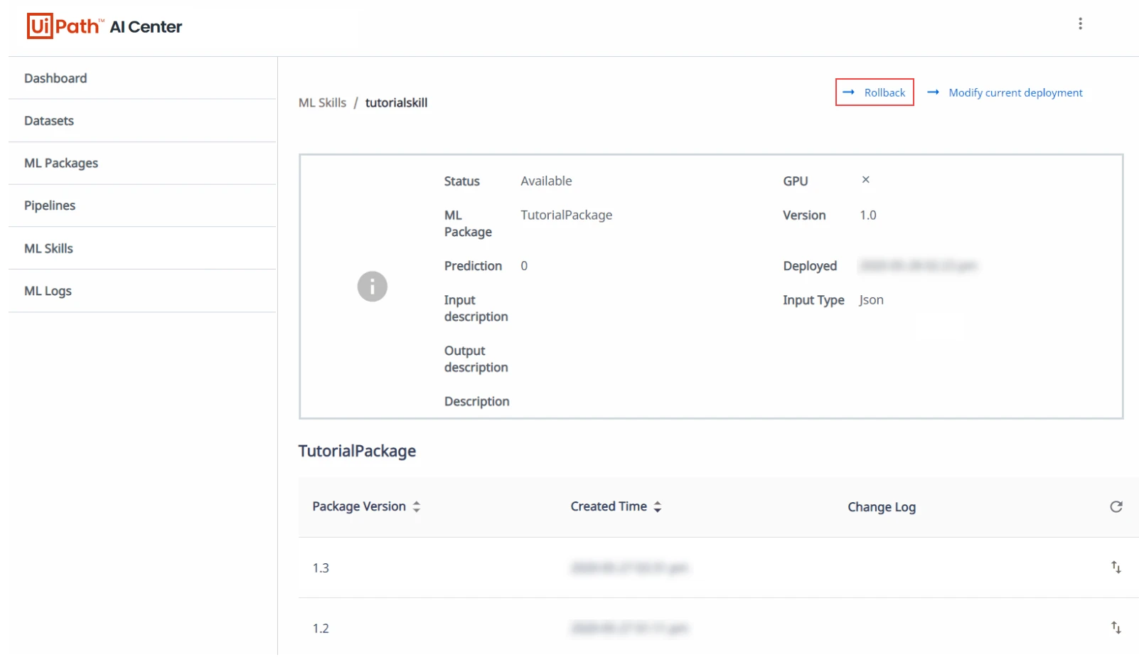
Task: Click the swap arrows icon for version 1.3
Action: click(1116, 568)
